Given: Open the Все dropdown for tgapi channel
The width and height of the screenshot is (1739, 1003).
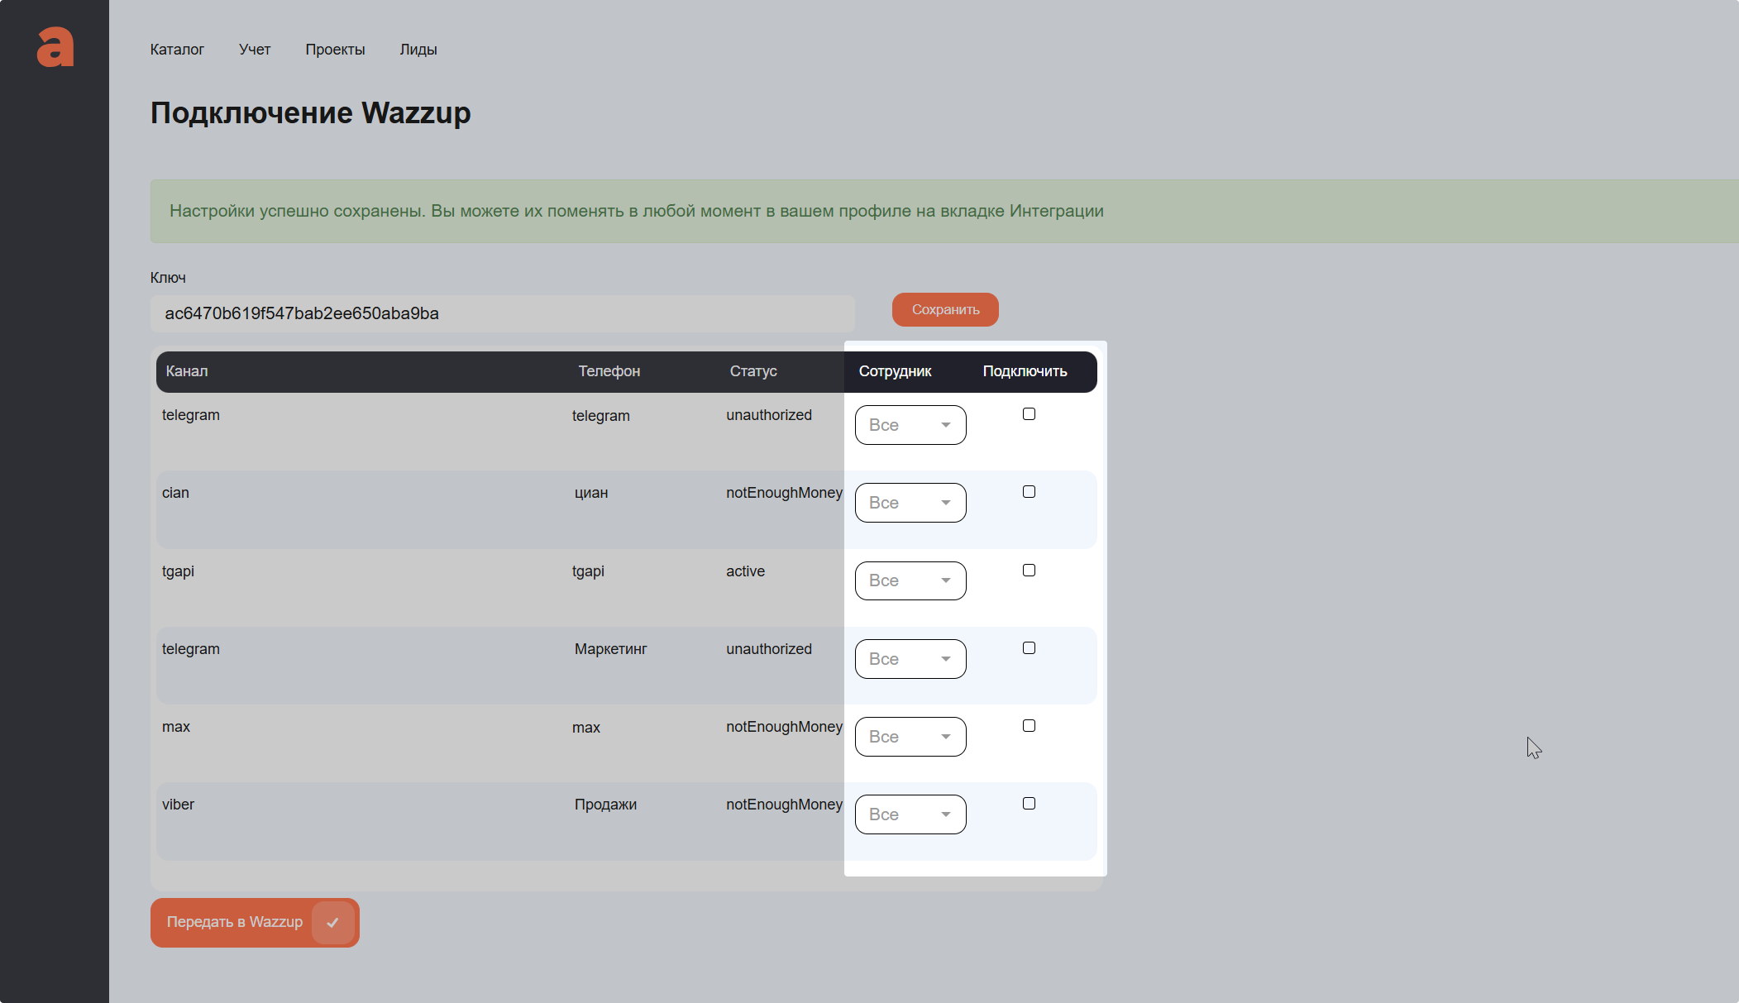Looking at the screenshot, I should 910,580.
